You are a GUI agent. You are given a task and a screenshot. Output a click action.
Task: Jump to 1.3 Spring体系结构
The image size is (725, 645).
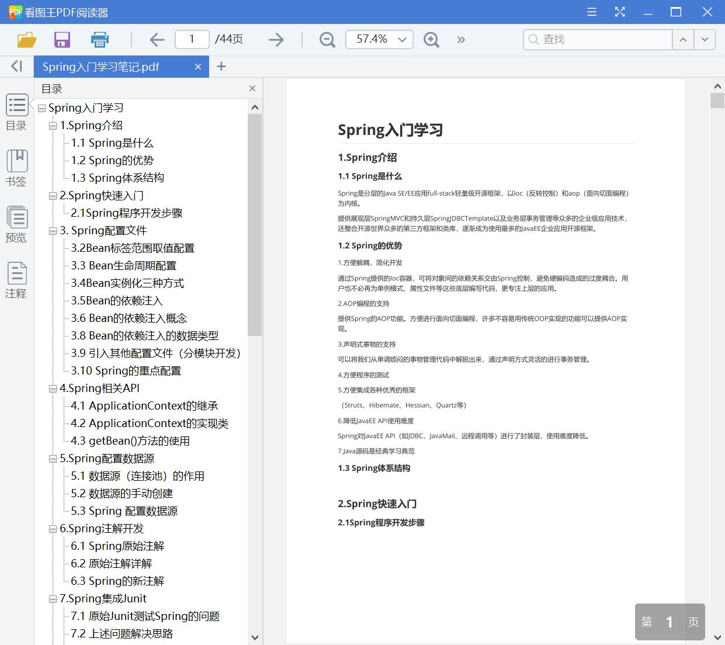point(117,178)
